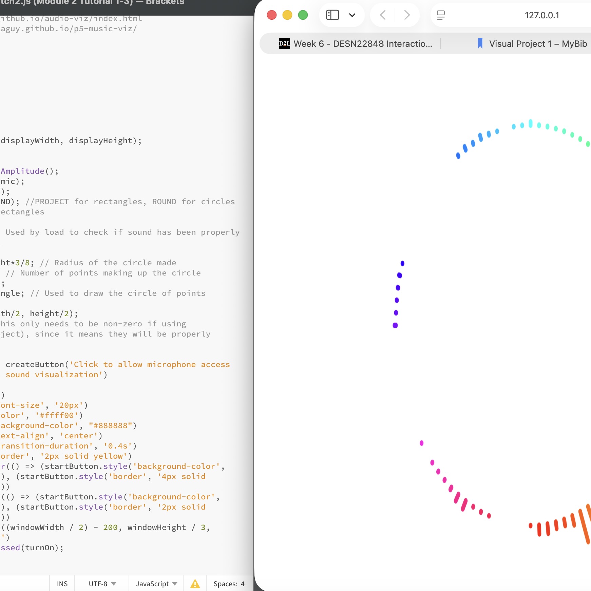Click the blue bookmark flag icon
The image size is (591, 591).
point(479,43)
